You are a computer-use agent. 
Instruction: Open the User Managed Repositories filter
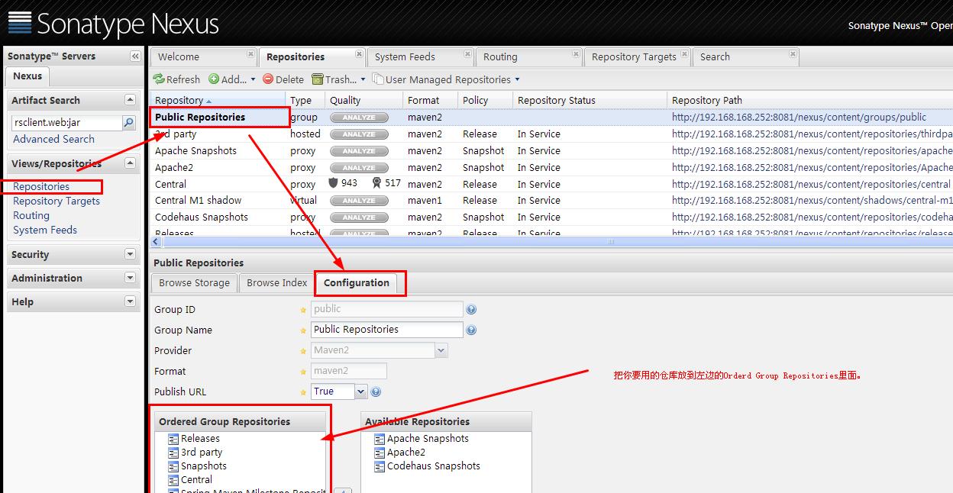click(446, 79)
